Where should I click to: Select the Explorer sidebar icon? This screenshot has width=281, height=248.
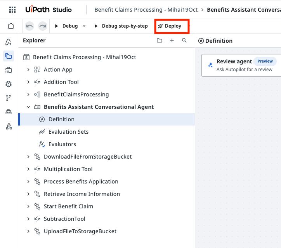(9, 56)
